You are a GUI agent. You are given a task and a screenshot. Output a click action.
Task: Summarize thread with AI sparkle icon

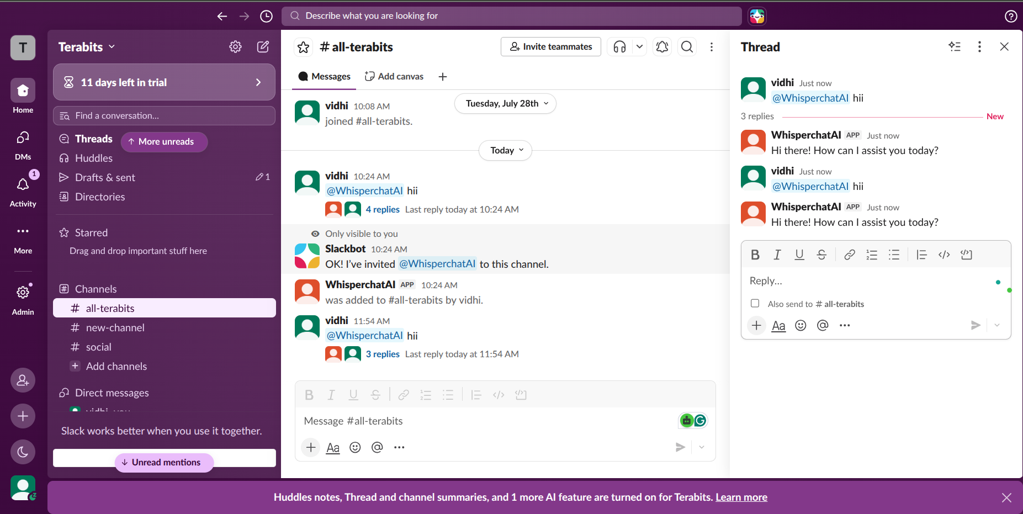point(955,47)
